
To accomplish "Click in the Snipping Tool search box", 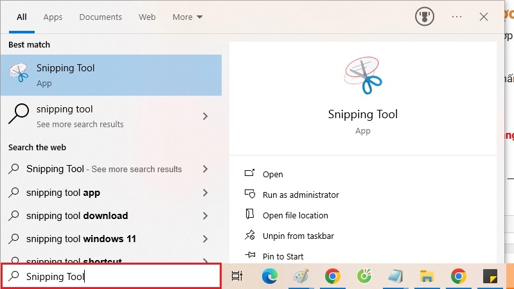I will click(x=111, y=276).
